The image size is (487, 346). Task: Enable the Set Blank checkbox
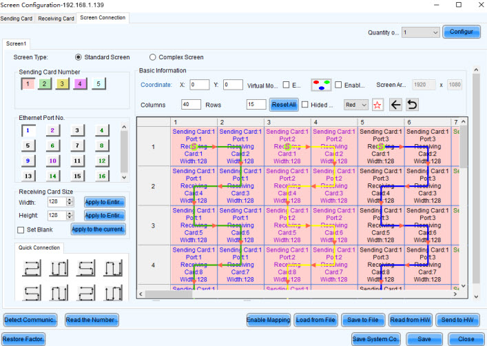coord(21,230)
